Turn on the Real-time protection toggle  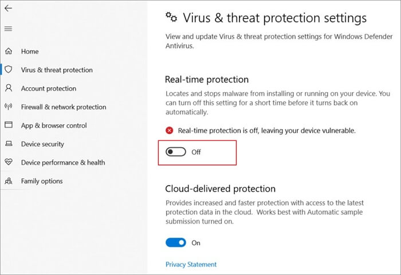[176, 152]
